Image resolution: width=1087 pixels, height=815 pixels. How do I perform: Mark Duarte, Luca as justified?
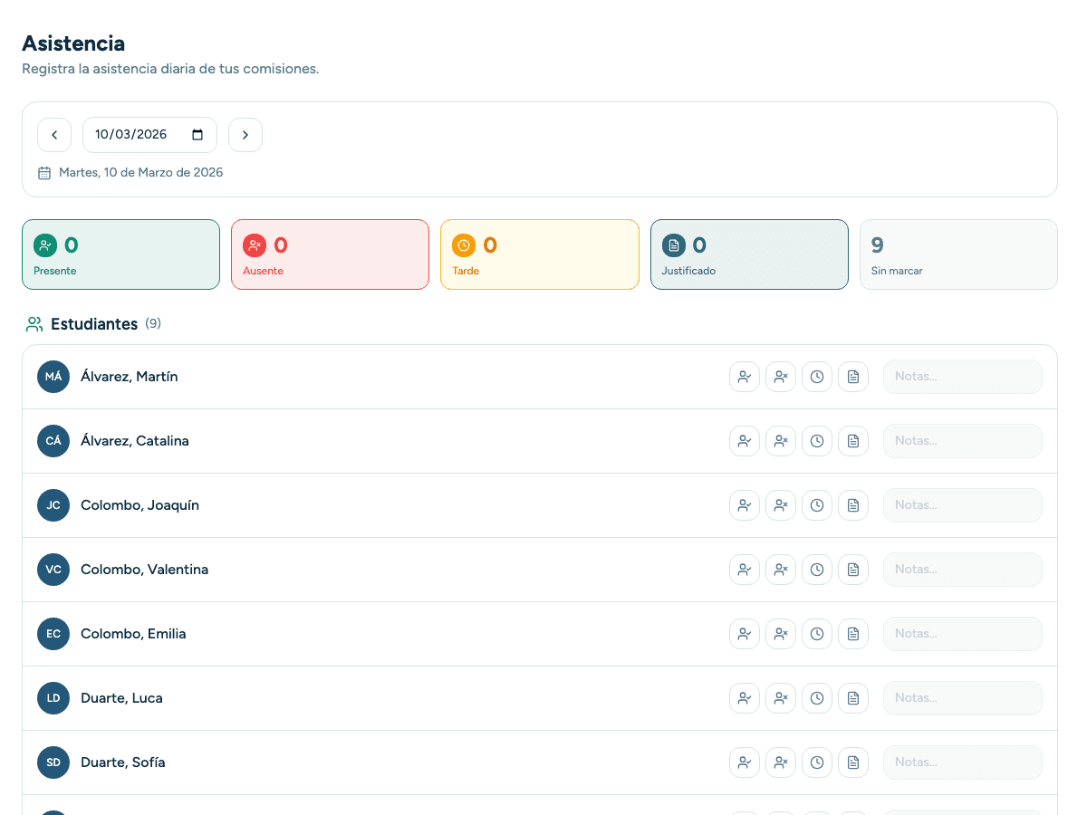click(x=853, y=698)
